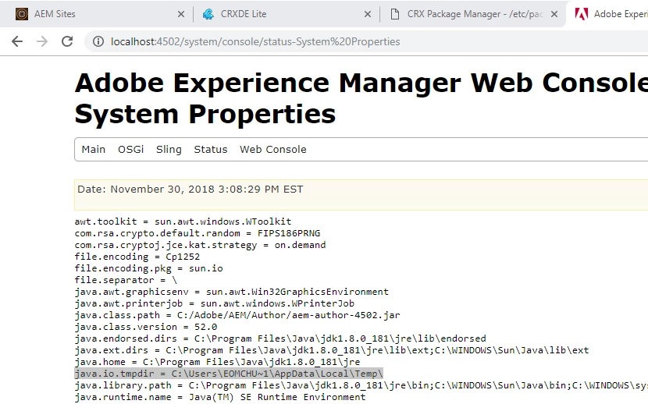Click the highlighted java.io.tmpdir line
Viewport: 648px width, 404px height.
(229, 374)
